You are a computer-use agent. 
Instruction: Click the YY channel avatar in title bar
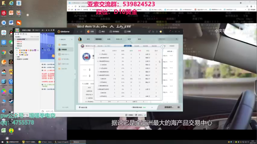tap(17, 30)
